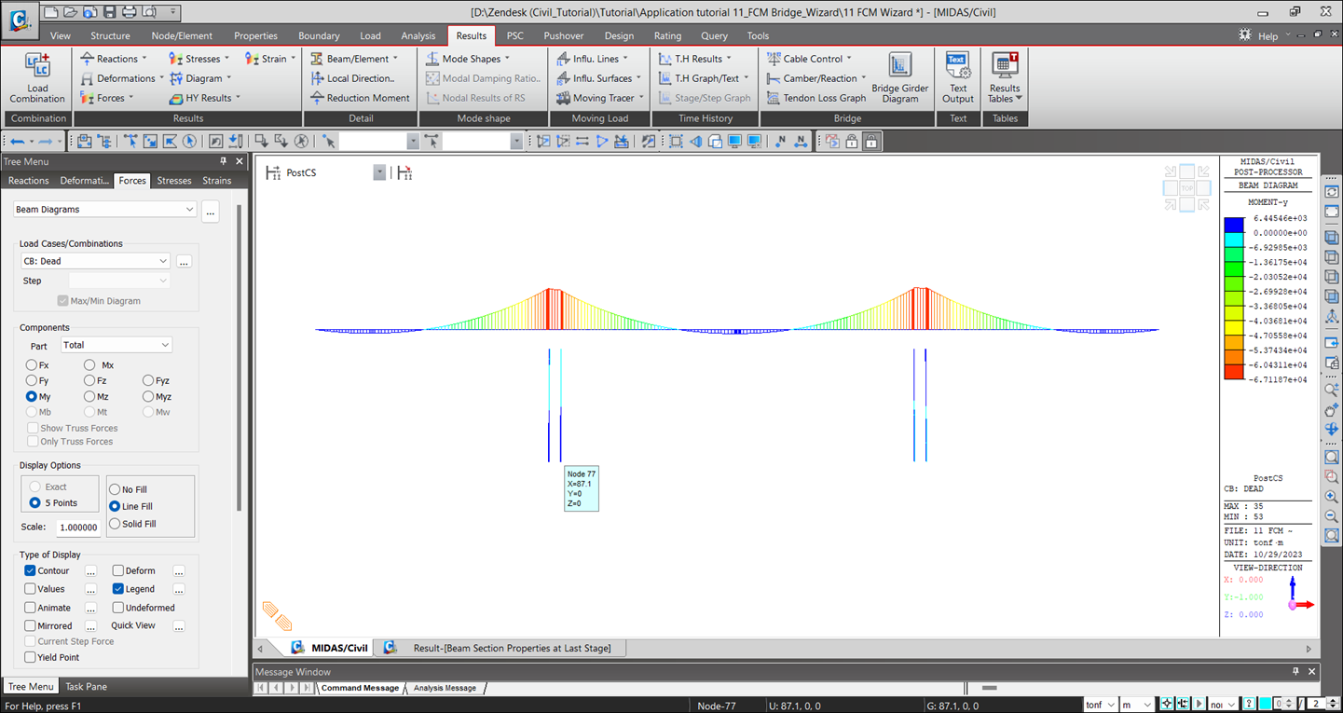1343x713 pixels.
Task: Click the question mark help icon in status bar
Action: (1250, 704)
